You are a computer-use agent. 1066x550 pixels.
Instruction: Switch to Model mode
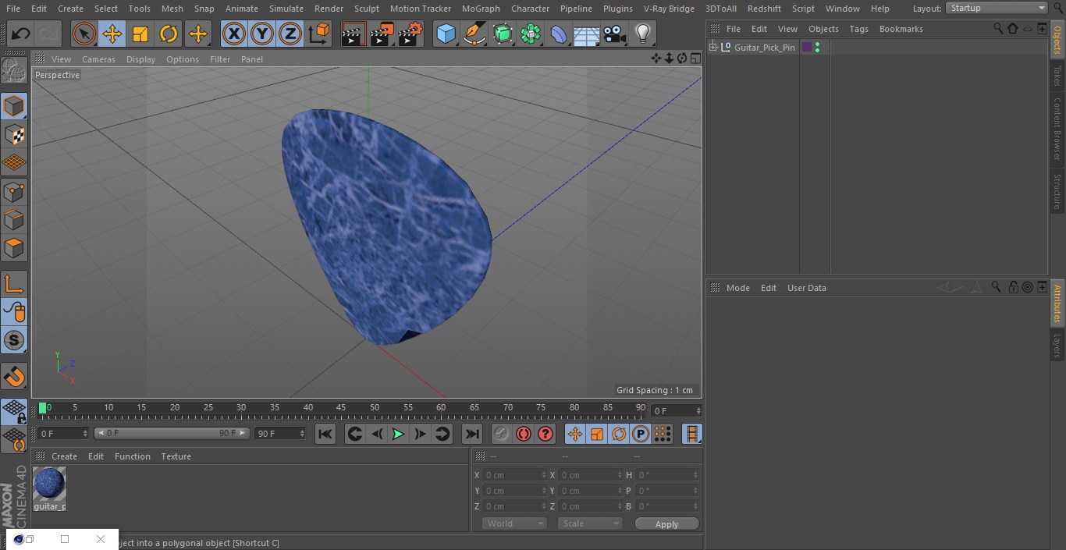14,106
